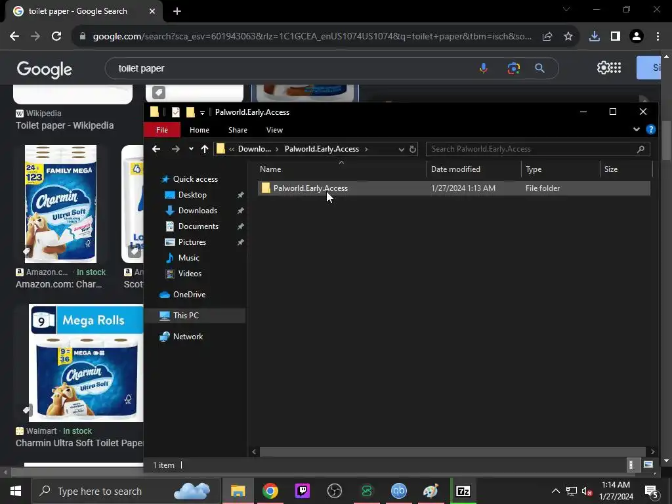Bookmark this tab star icon
This screenshot has width=672, height=504.
[x=568, y=37]
